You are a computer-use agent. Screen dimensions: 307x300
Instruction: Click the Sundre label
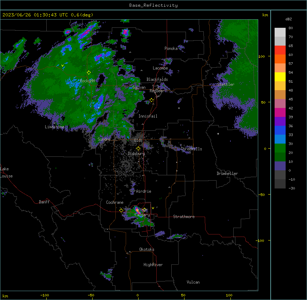click(x=104, y=139)
